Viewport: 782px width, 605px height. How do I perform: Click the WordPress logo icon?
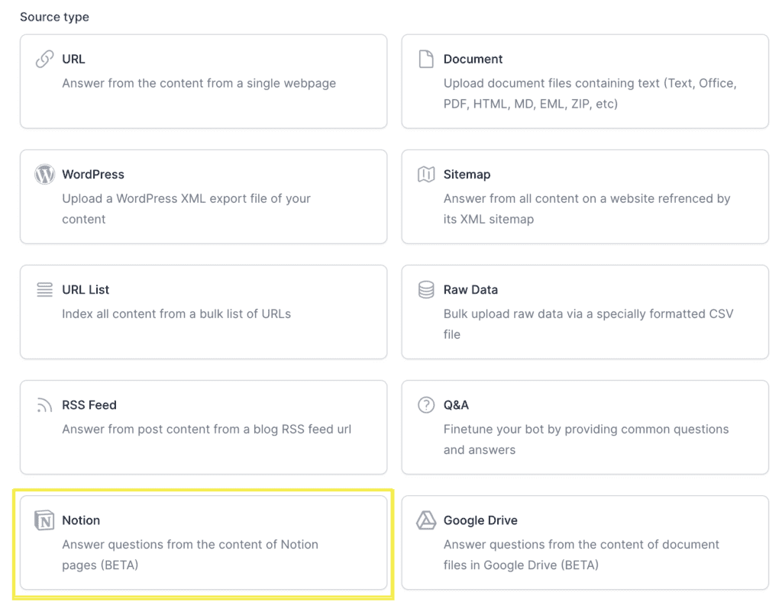coord(44,175)
